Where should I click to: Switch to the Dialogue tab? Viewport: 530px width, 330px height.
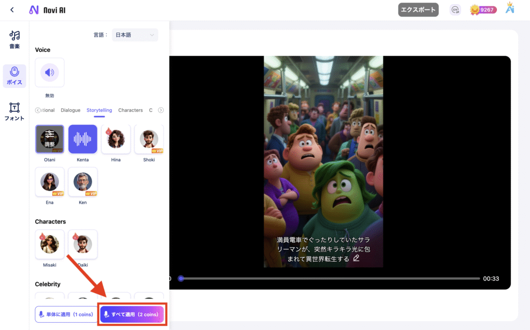click(x=70, y=110)
